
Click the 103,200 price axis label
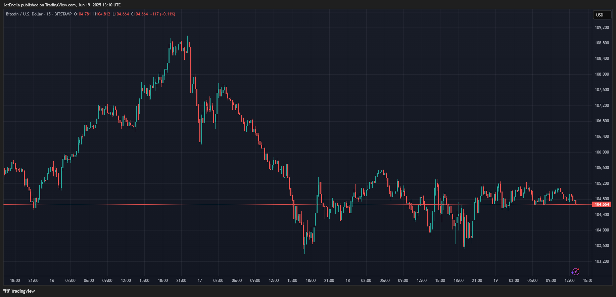602,261
